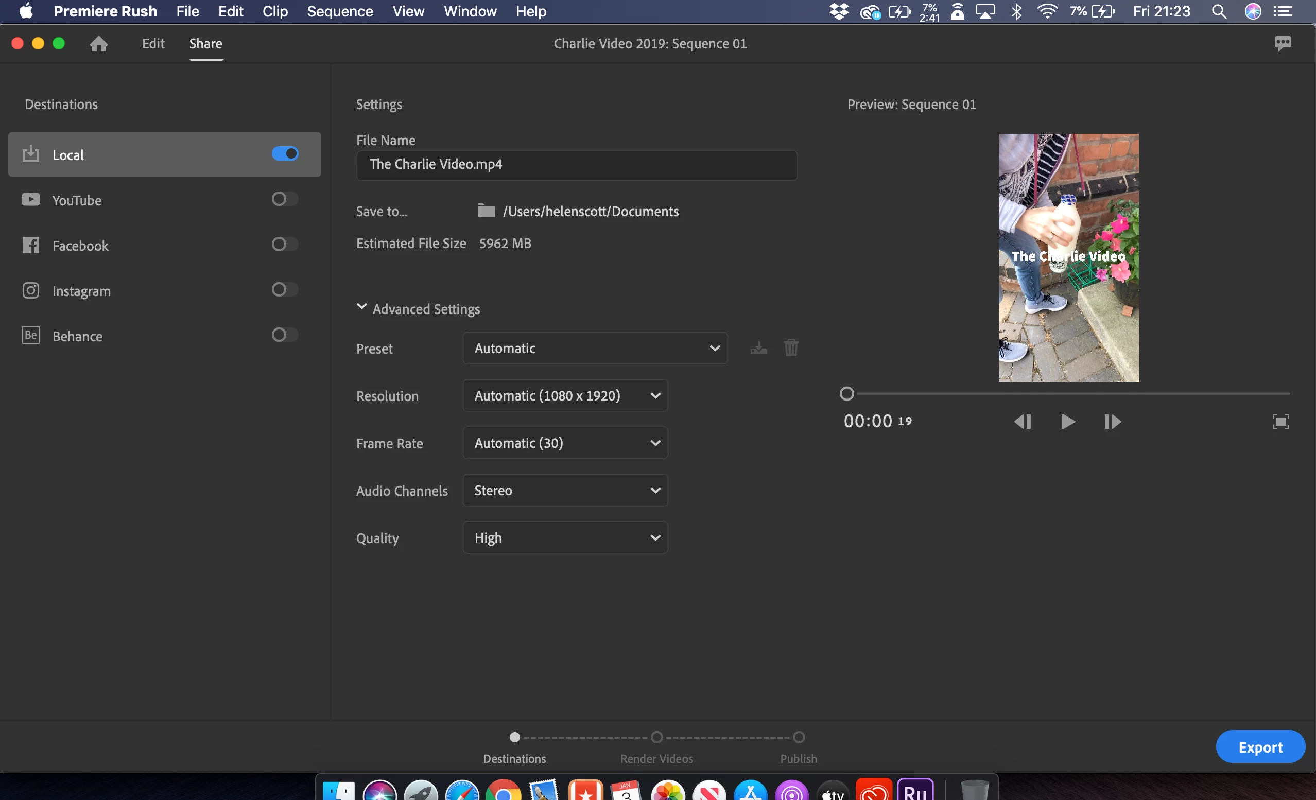
Task: Click the Save to folder icon
Action: point(486,211)
